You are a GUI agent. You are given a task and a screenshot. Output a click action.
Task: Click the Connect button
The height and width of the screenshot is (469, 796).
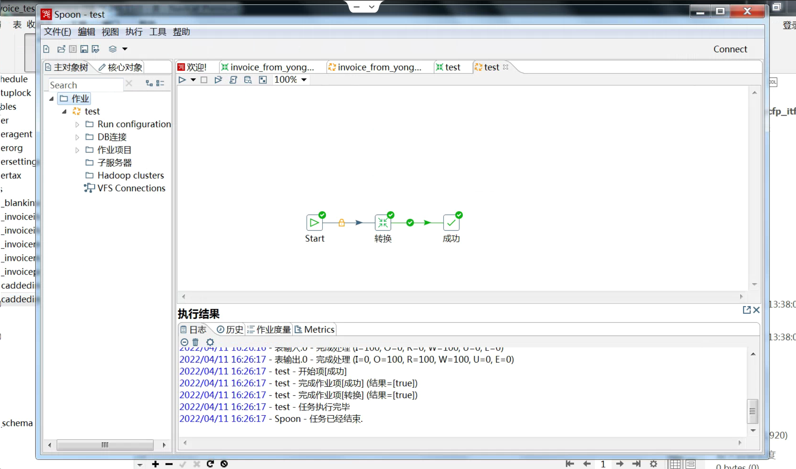pos(730,49)
